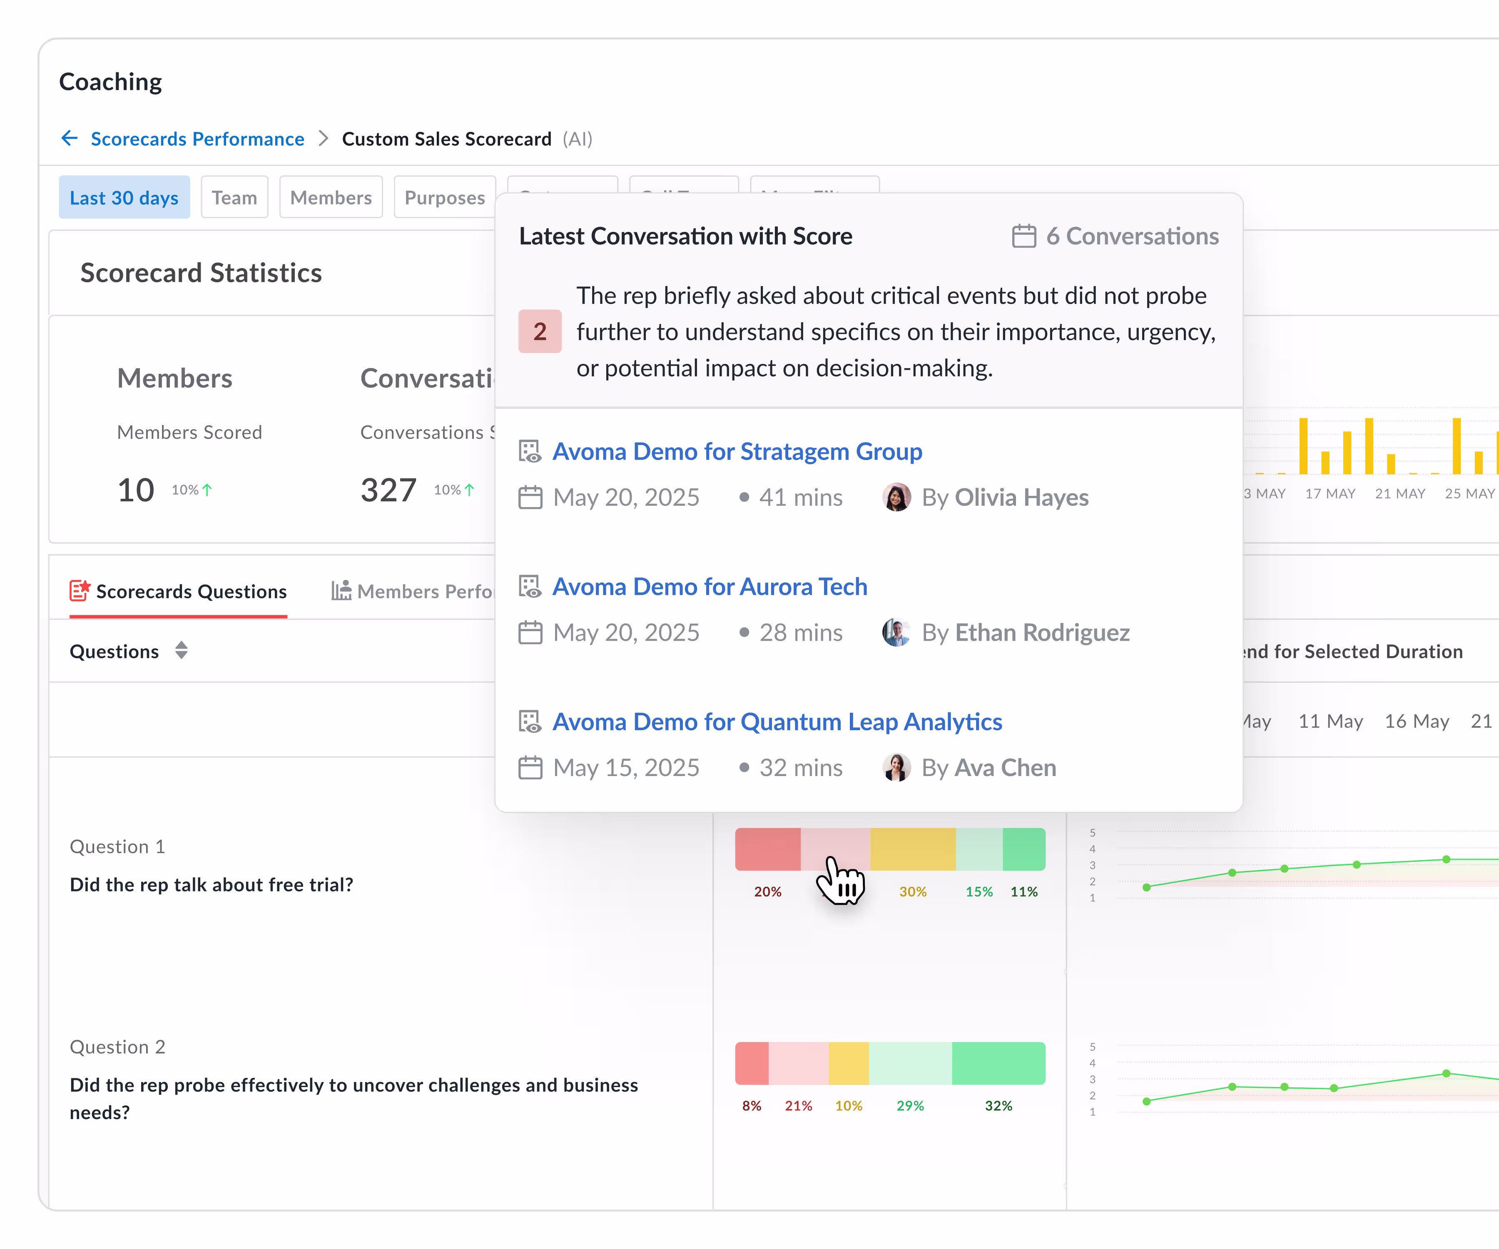Click the first data point on Question 2's trend line
The width and height of the screenshot is (1499, 1249).
(1146, 1101)
